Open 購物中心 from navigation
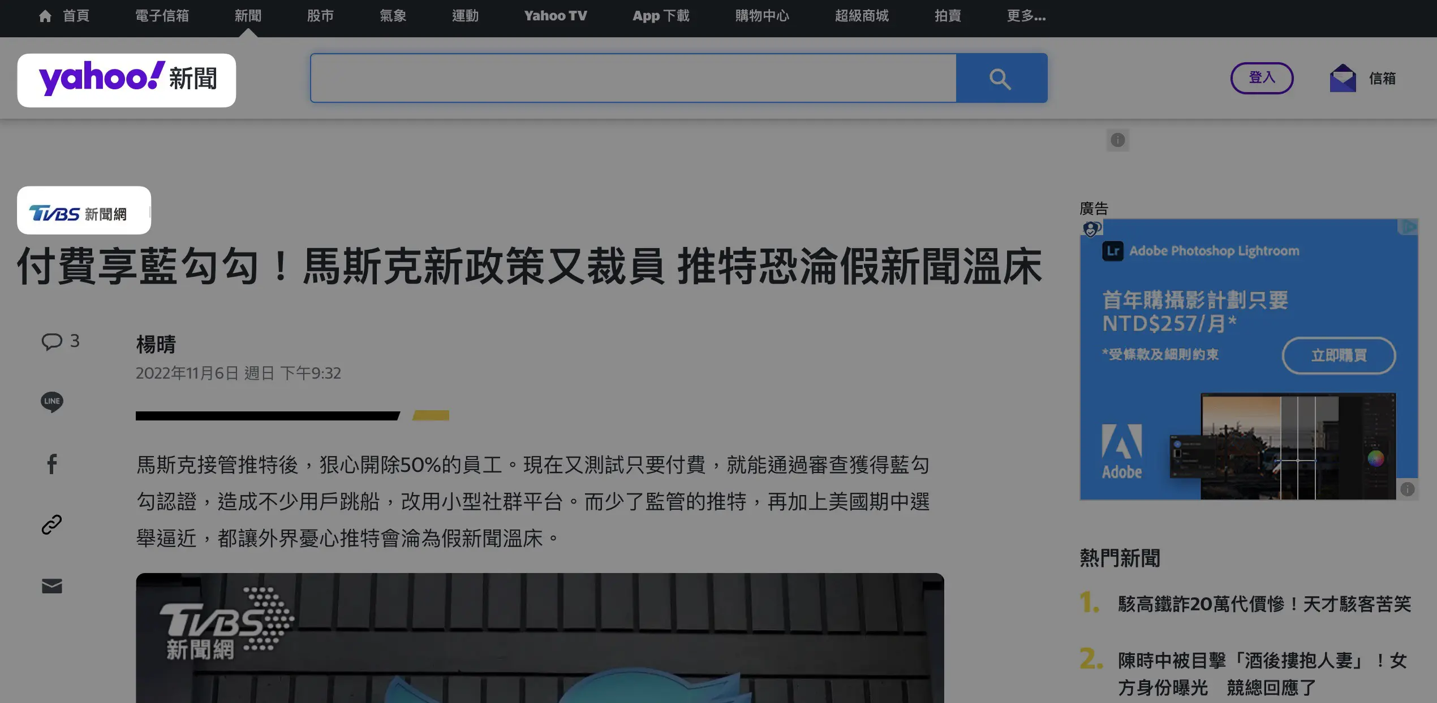This screenshot has width=1437, height=703. [762, 16]
